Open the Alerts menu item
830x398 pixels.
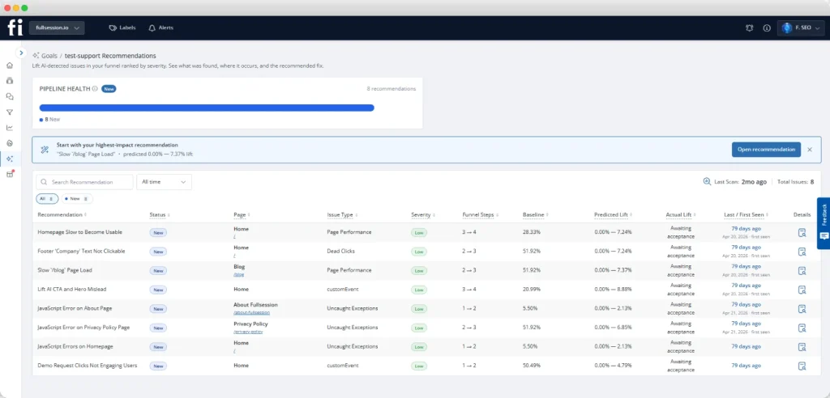(x=161, y=28)
